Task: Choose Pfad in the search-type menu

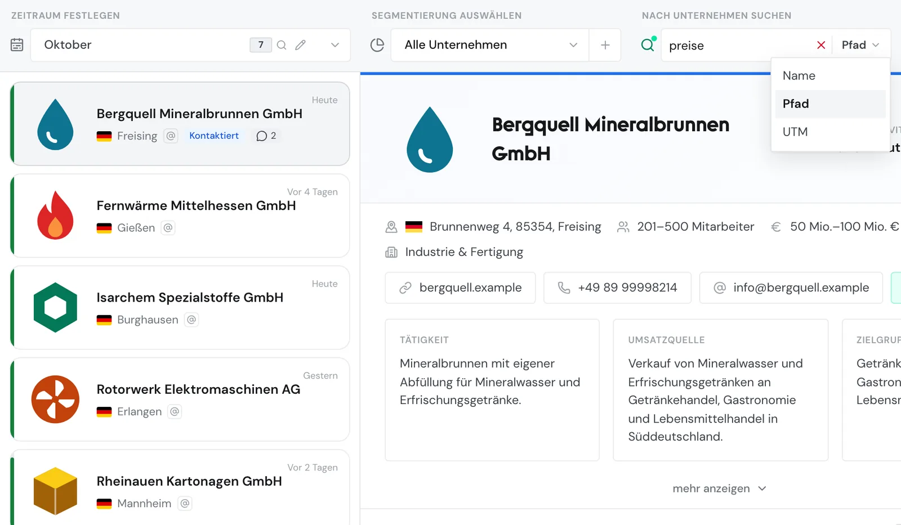Action: 831,104
